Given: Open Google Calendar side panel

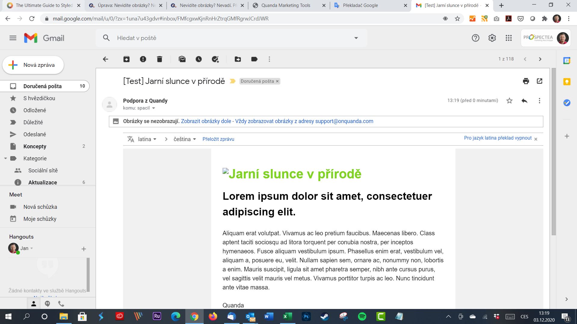Looking at the screenshot, I should 567,60.
